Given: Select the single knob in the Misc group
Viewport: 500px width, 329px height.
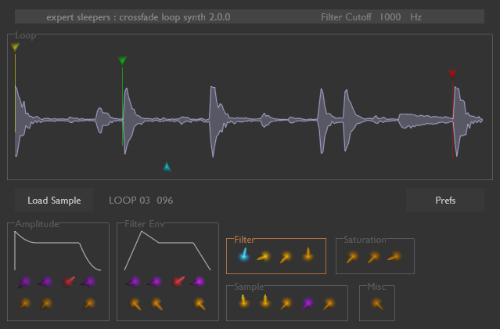Looking at the screenshot, I should 377,304.
